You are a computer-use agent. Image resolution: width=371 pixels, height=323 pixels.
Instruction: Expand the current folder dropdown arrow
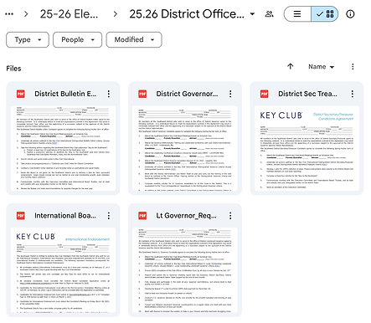tap(252, 14)
